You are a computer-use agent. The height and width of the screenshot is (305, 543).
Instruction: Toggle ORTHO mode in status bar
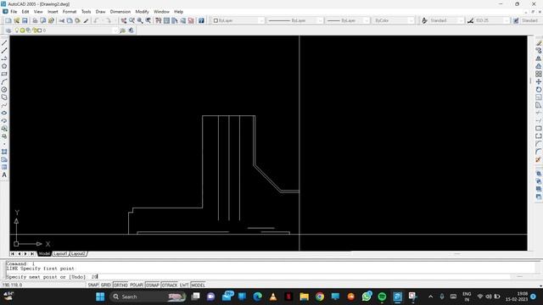pos(120,285)
